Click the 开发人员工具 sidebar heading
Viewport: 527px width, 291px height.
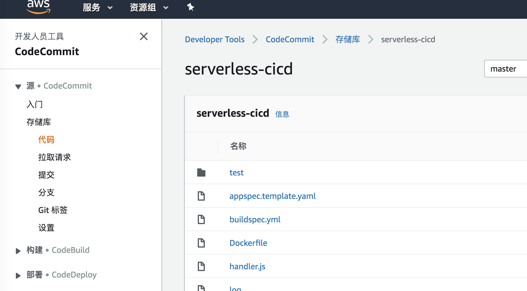point(39,36)
